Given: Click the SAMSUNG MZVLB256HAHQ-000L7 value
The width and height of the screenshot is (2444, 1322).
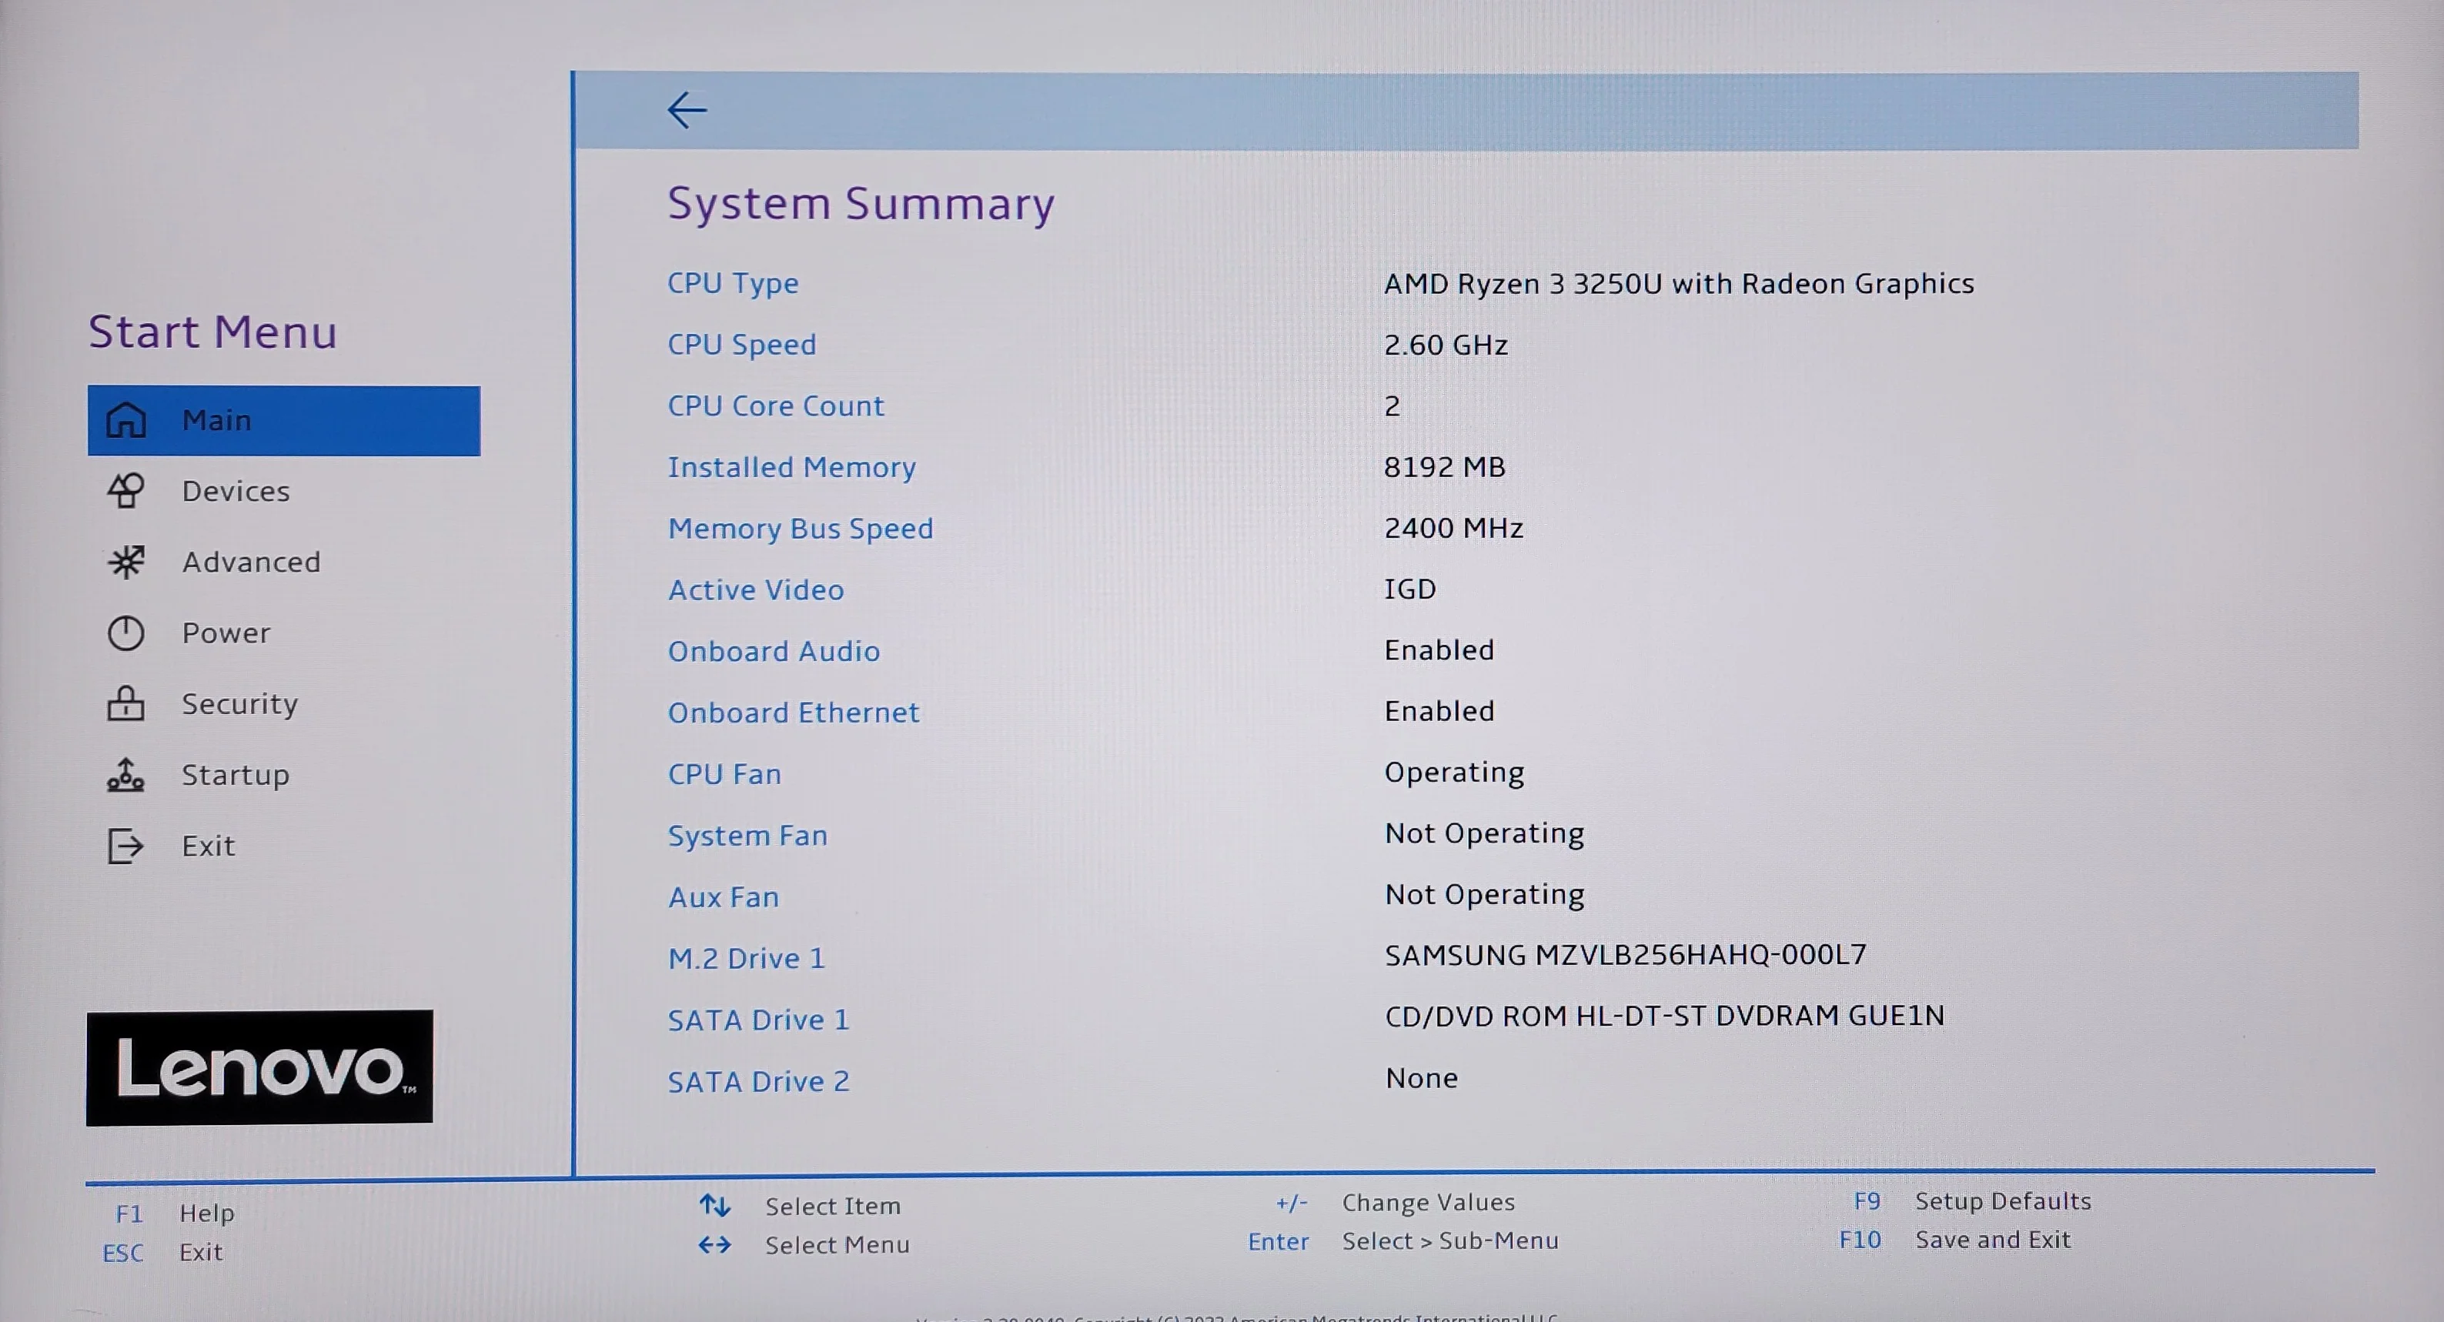Looking at the screenshot, I should tap(1627, 955).
